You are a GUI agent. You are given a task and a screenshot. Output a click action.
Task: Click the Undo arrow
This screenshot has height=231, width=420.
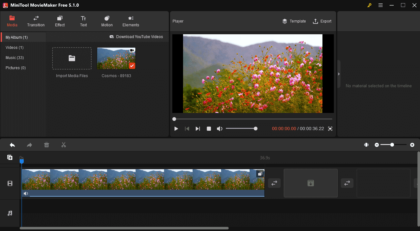12,145
